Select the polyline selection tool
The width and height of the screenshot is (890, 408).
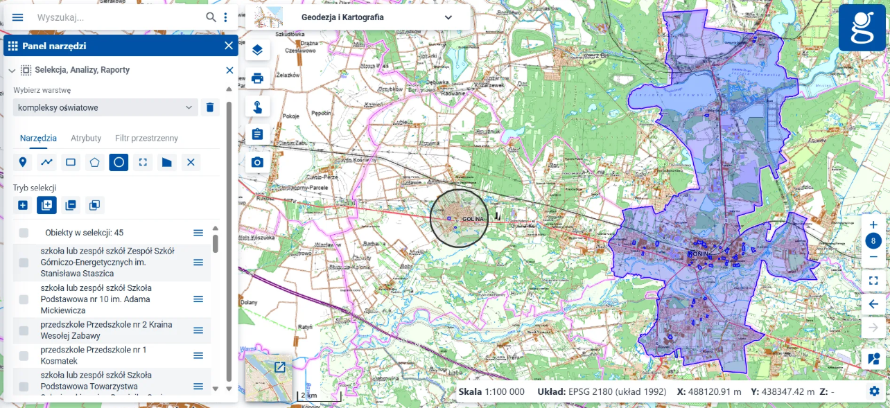tap(46, 163)
